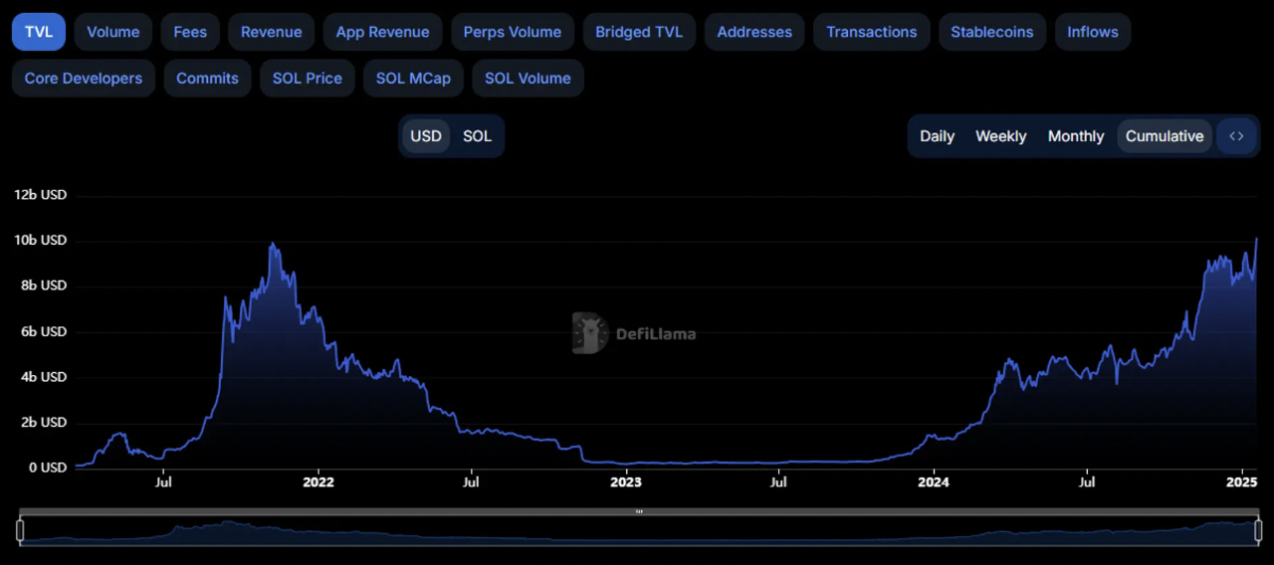The height and width of the screenshot is (565, 1274).
Task: Choose the Monthly interval
Action: [x=1075, y=136]
